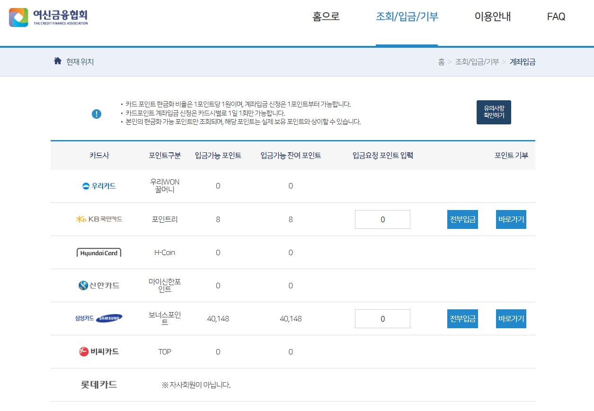Switch to the 조회/입금/기부 tab
This screenshot has width=594, height=411.
pyautogui.click(x=407, y=17)
